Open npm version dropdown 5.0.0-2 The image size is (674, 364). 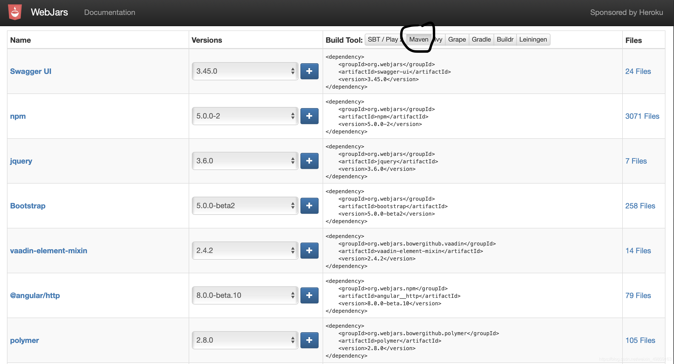245,116
